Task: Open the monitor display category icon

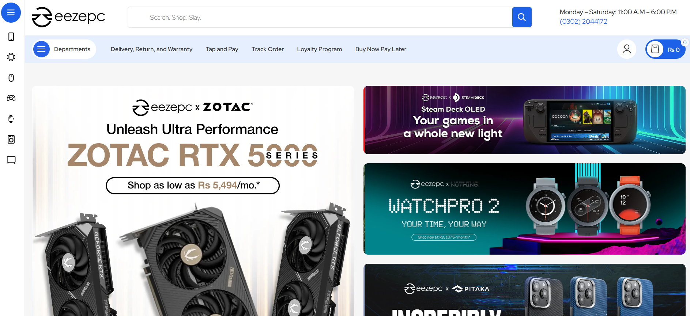Action: [11, 160]
